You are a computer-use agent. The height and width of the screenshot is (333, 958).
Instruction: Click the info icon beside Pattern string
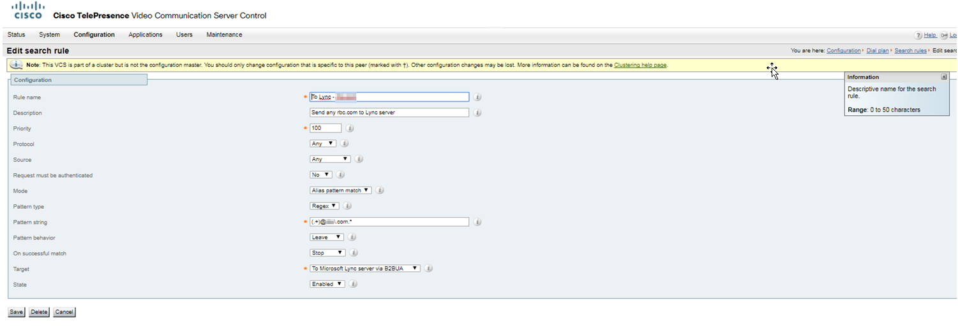tap(477, 222)
